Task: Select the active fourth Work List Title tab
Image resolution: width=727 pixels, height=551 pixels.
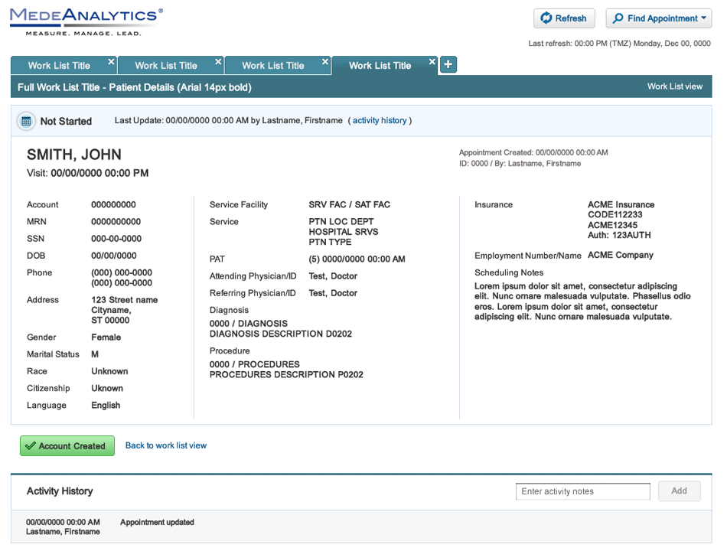Action: click(x=380, y=66)
